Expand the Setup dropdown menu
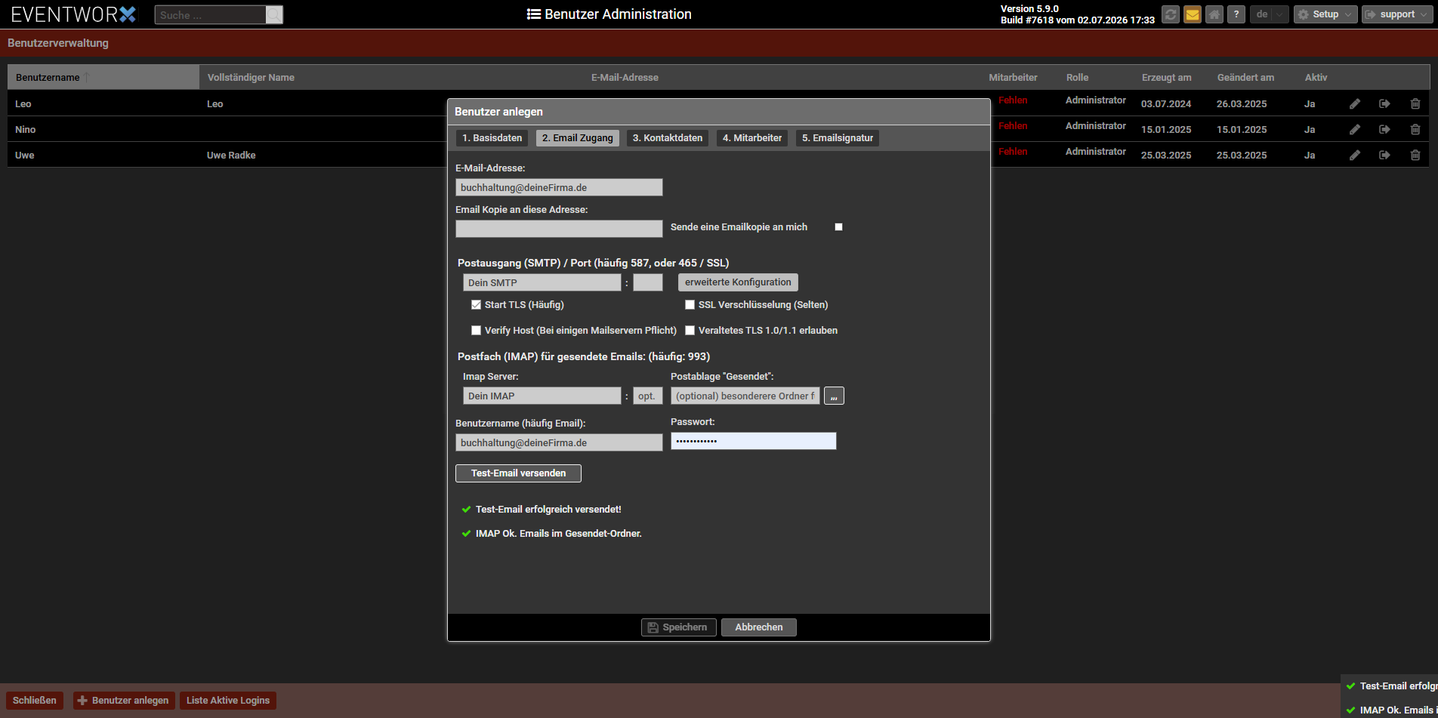This screenshot has width=1438, height=718. 1325,14
